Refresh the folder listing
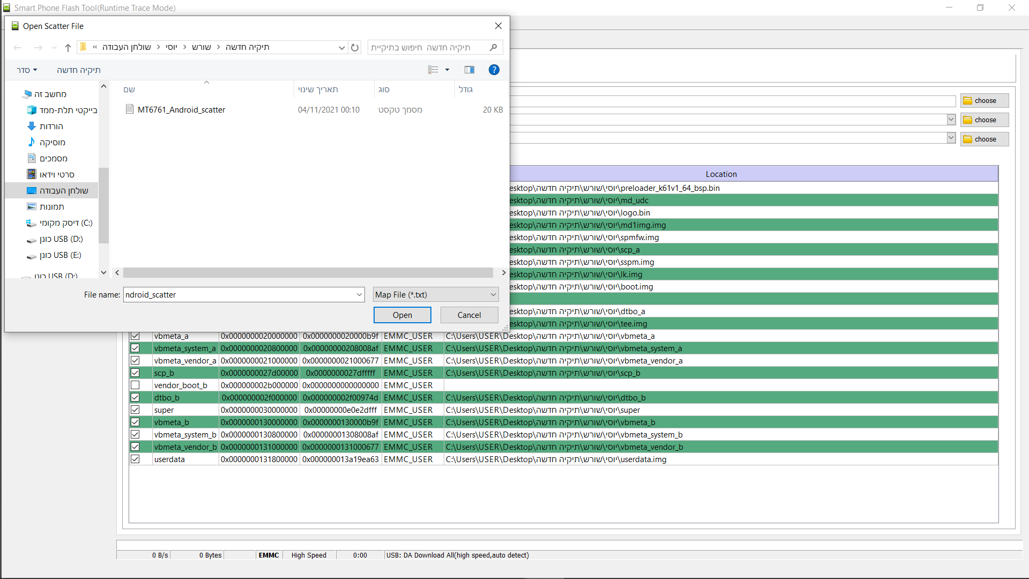 355,48
